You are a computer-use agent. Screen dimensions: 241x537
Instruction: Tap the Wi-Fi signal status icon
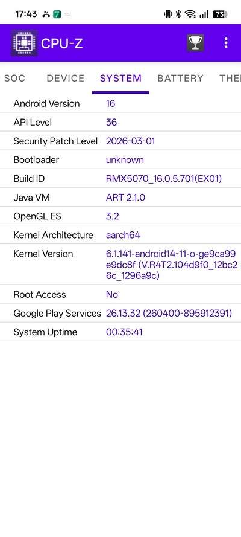tap(190, 14)
